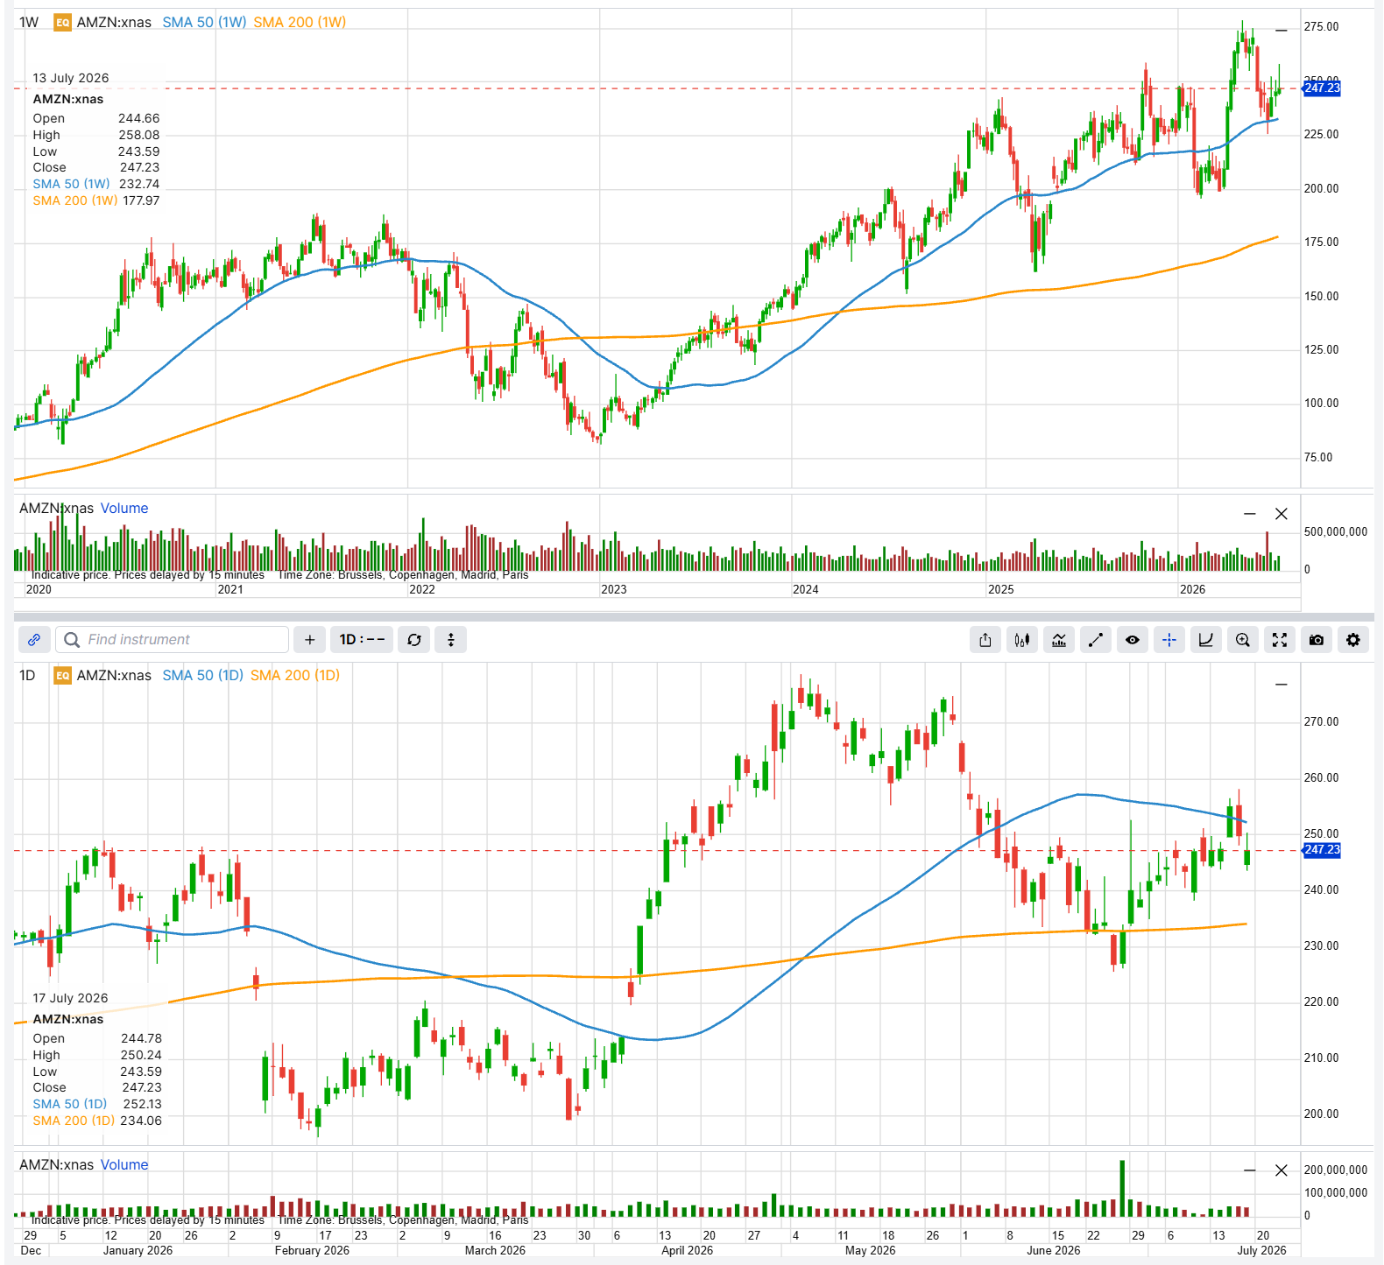Refresh the chart data
This screenshot has width=1384, height=1265.
pyautogui.click(x=414, y=640)
